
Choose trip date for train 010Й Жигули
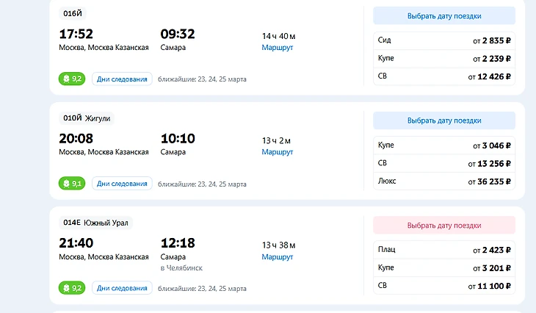pos(443,120)
